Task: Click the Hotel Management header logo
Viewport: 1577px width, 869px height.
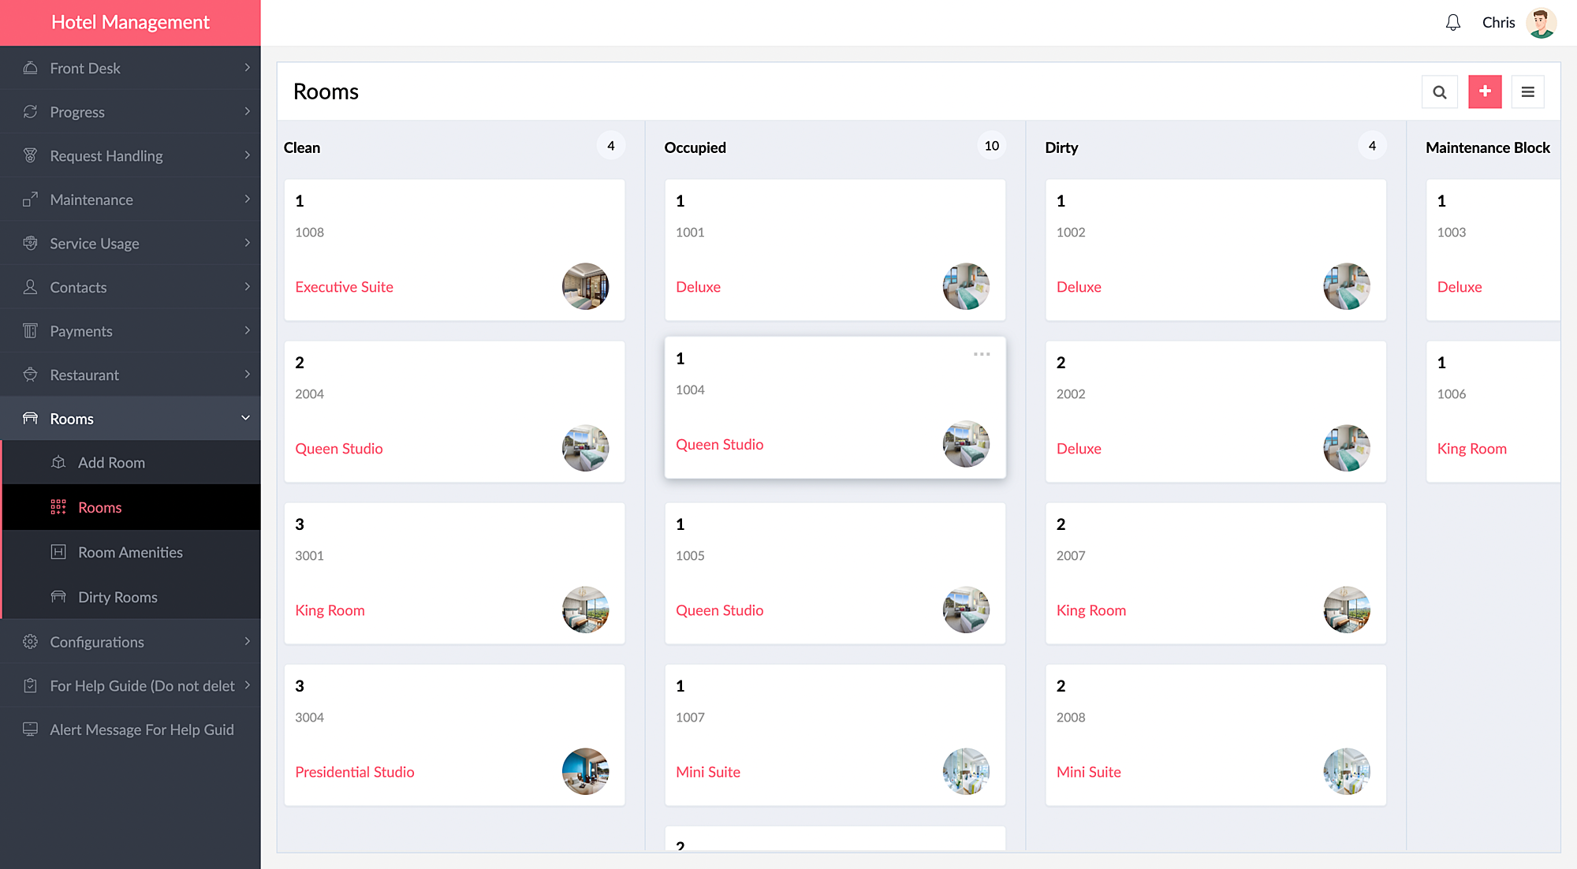Action: pyautogui.click(x=130, y=22)
